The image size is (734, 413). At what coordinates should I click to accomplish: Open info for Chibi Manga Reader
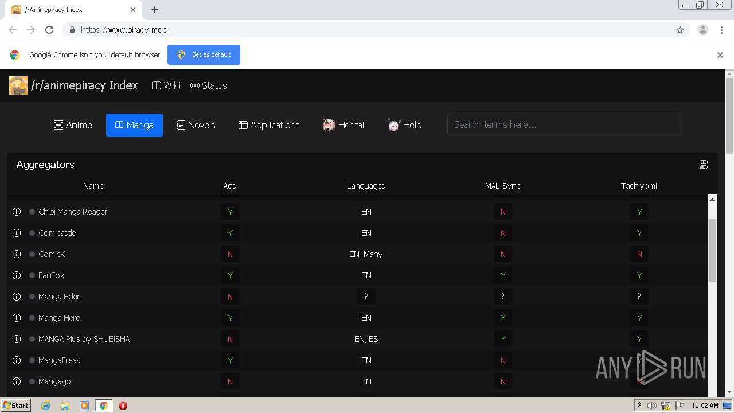17,212
